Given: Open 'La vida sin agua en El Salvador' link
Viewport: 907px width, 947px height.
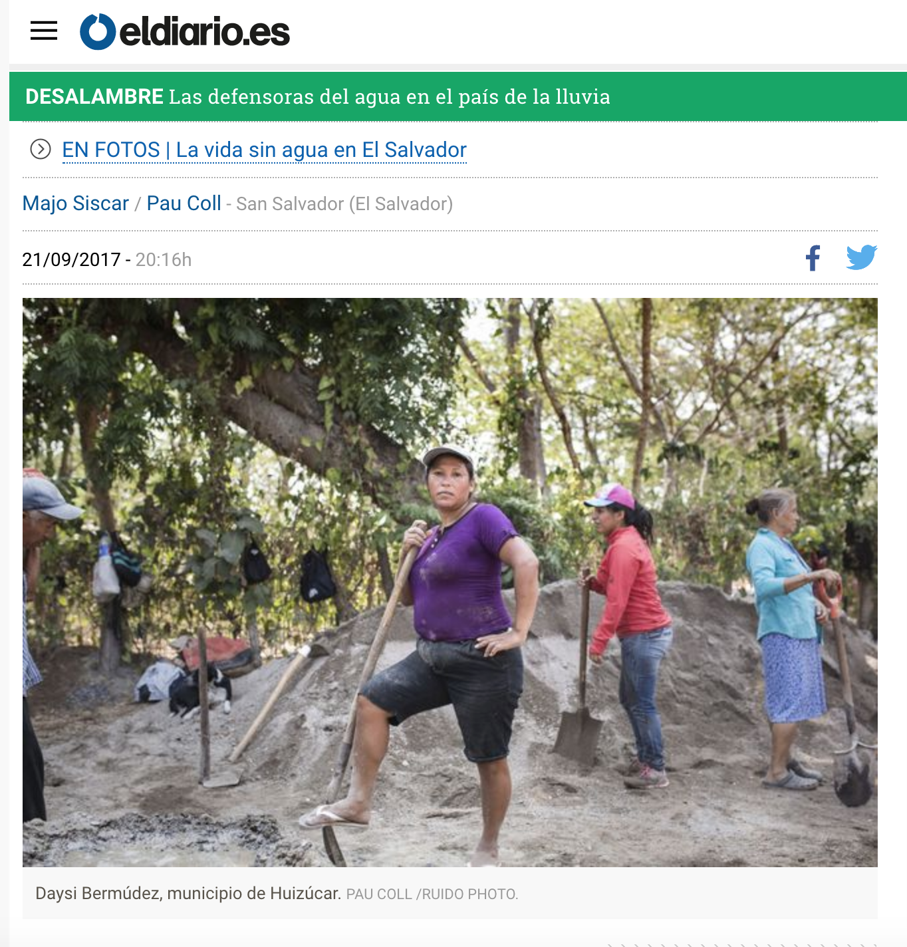Looking at the screenshot, I should coord(321,150).
